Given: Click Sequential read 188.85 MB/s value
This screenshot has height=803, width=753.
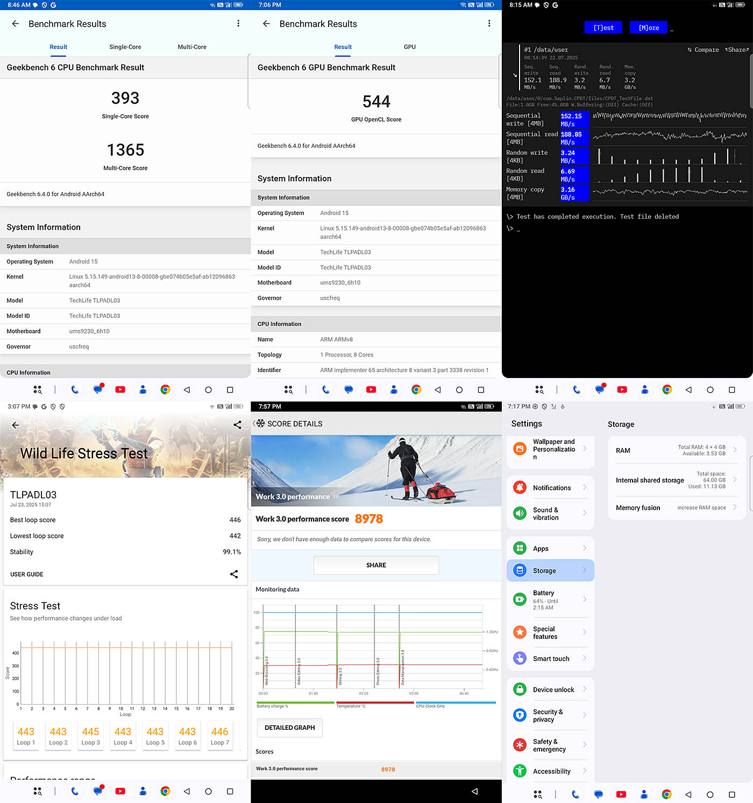Looking at the screenshot, I should click(574, 138).
